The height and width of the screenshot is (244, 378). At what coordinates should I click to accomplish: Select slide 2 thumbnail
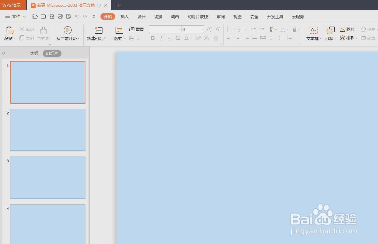48,130
